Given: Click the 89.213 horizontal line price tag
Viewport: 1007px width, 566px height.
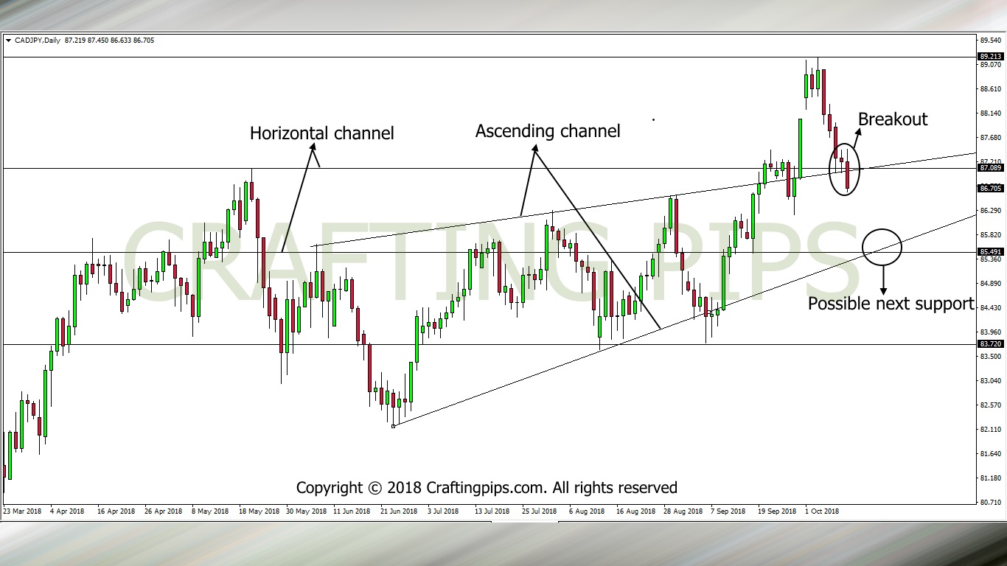Looking at the screenshot, I should (990, 56).
